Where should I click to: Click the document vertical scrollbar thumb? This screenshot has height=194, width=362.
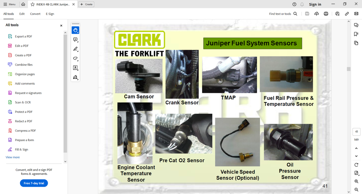click(349, 69)
